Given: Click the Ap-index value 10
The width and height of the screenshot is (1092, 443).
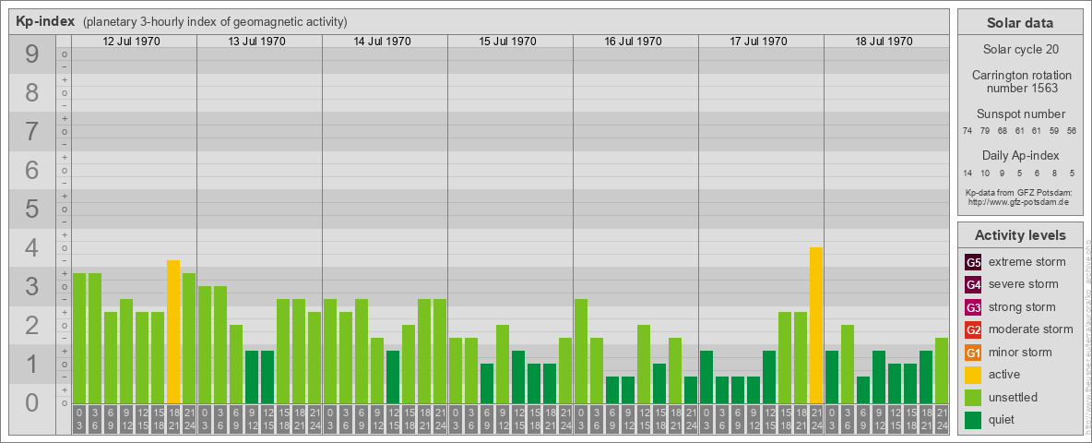Looking at the screenshot, I should 985,173.
